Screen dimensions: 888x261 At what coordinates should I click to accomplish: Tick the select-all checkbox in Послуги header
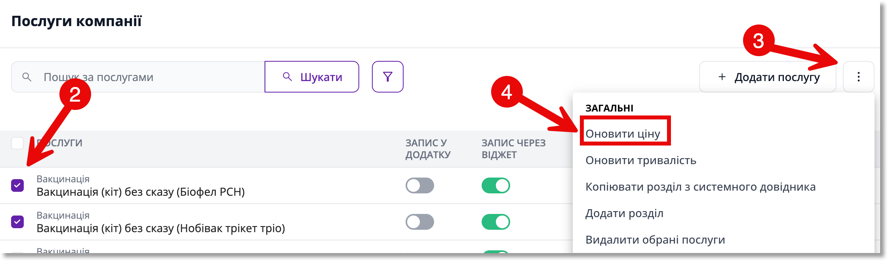point(17,143)
